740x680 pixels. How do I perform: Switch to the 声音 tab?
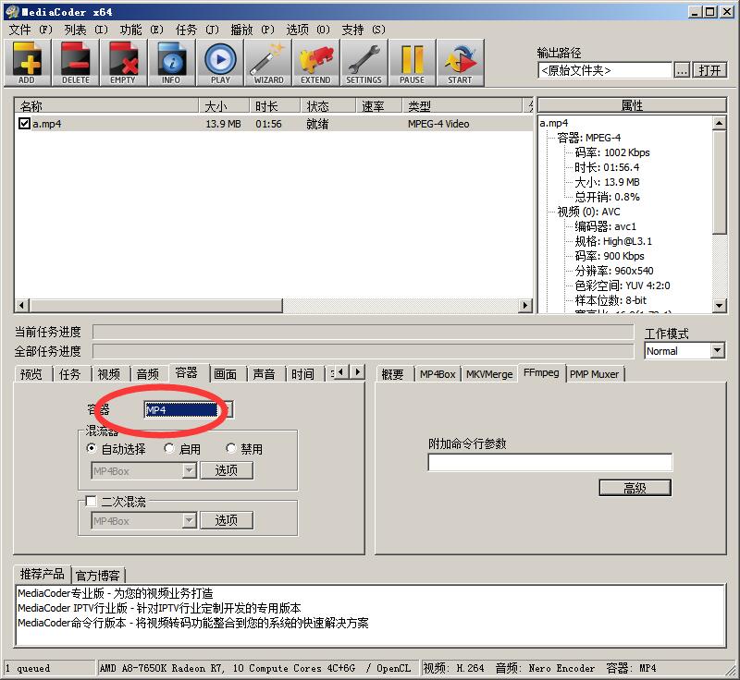pyautogui.click(x=264, y=374)
